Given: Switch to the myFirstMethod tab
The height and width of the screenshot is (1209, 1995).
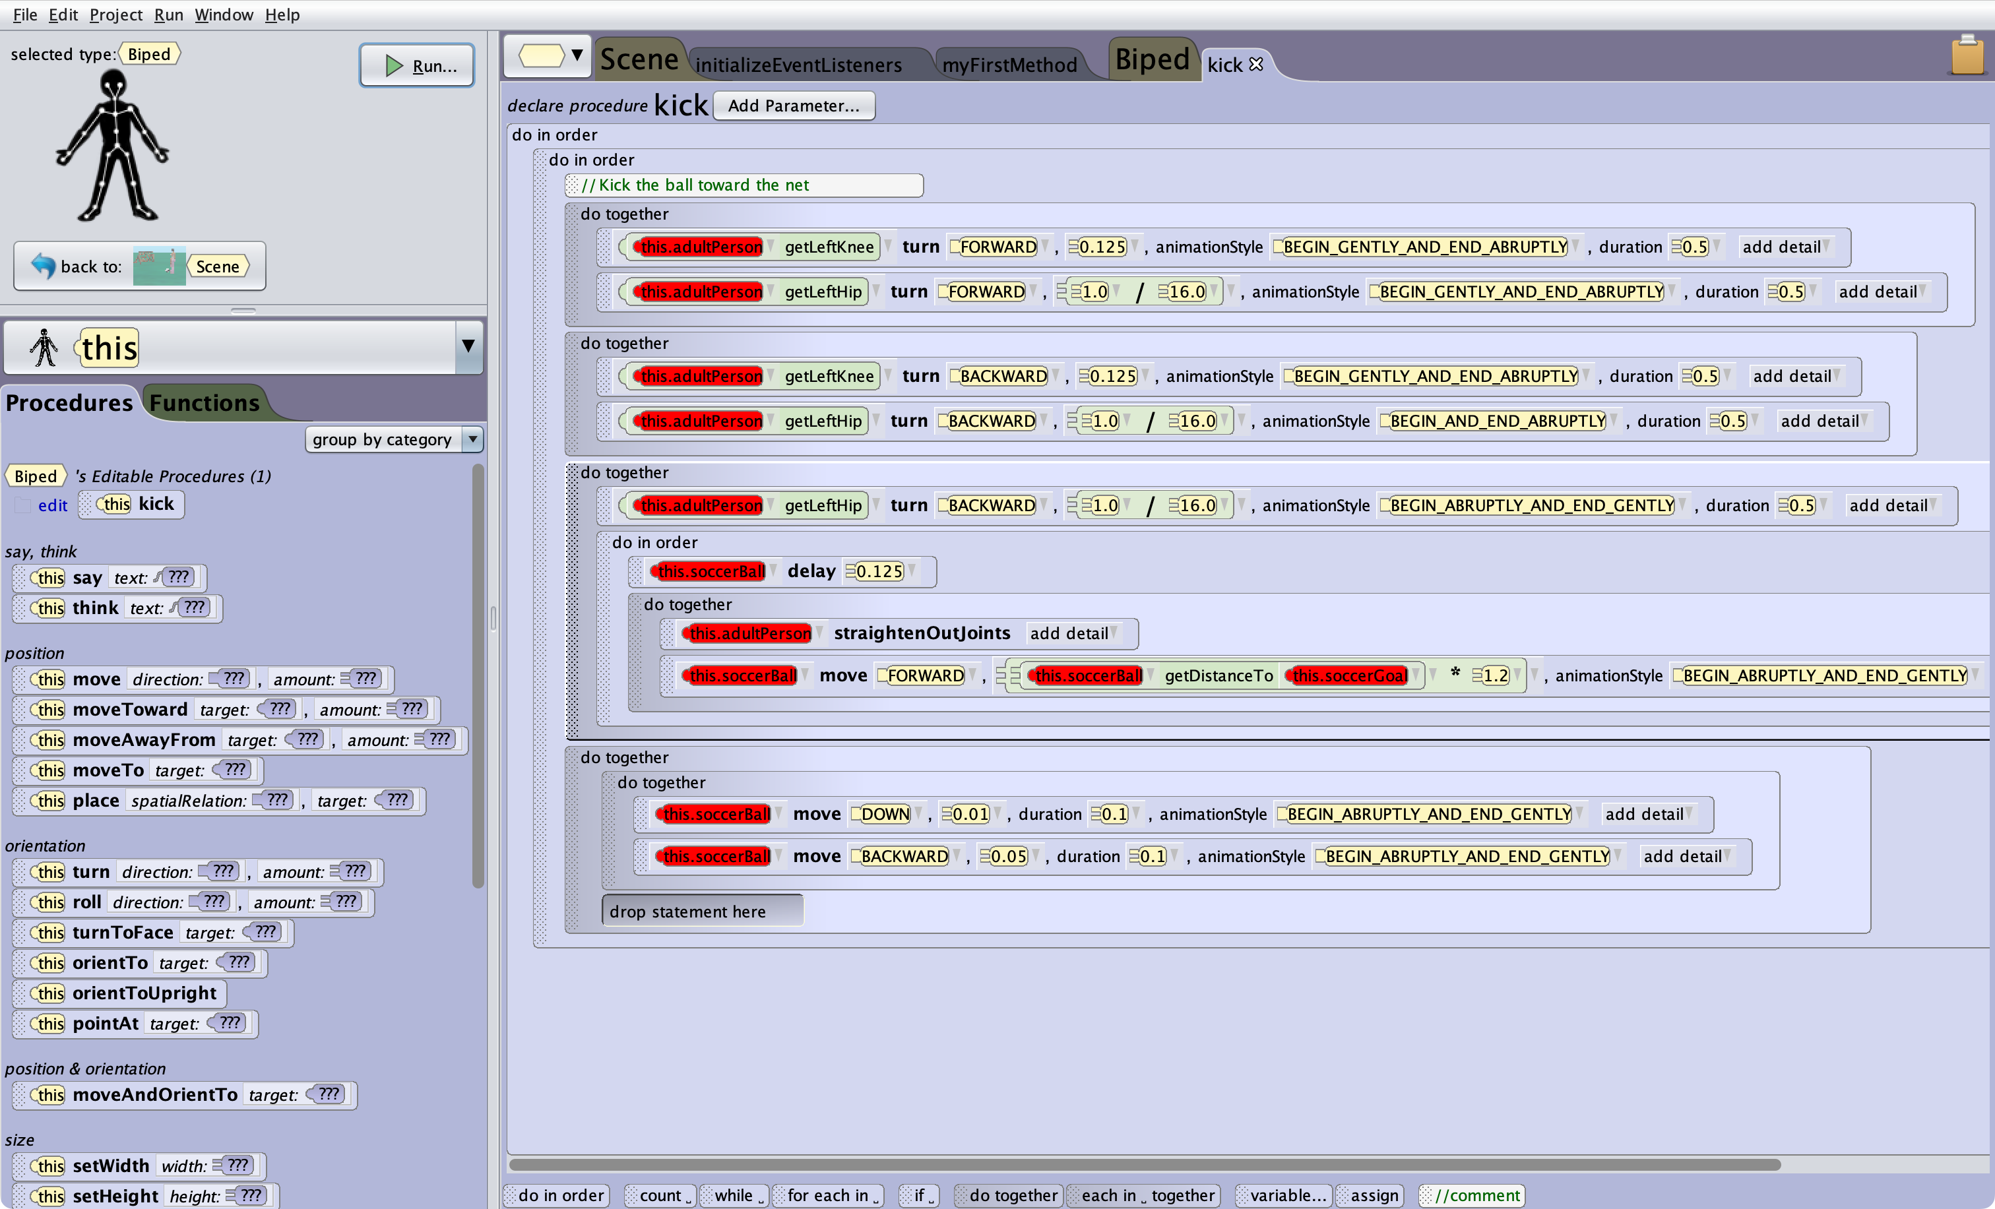Looking at the screenshot, I should point(1009,65).
